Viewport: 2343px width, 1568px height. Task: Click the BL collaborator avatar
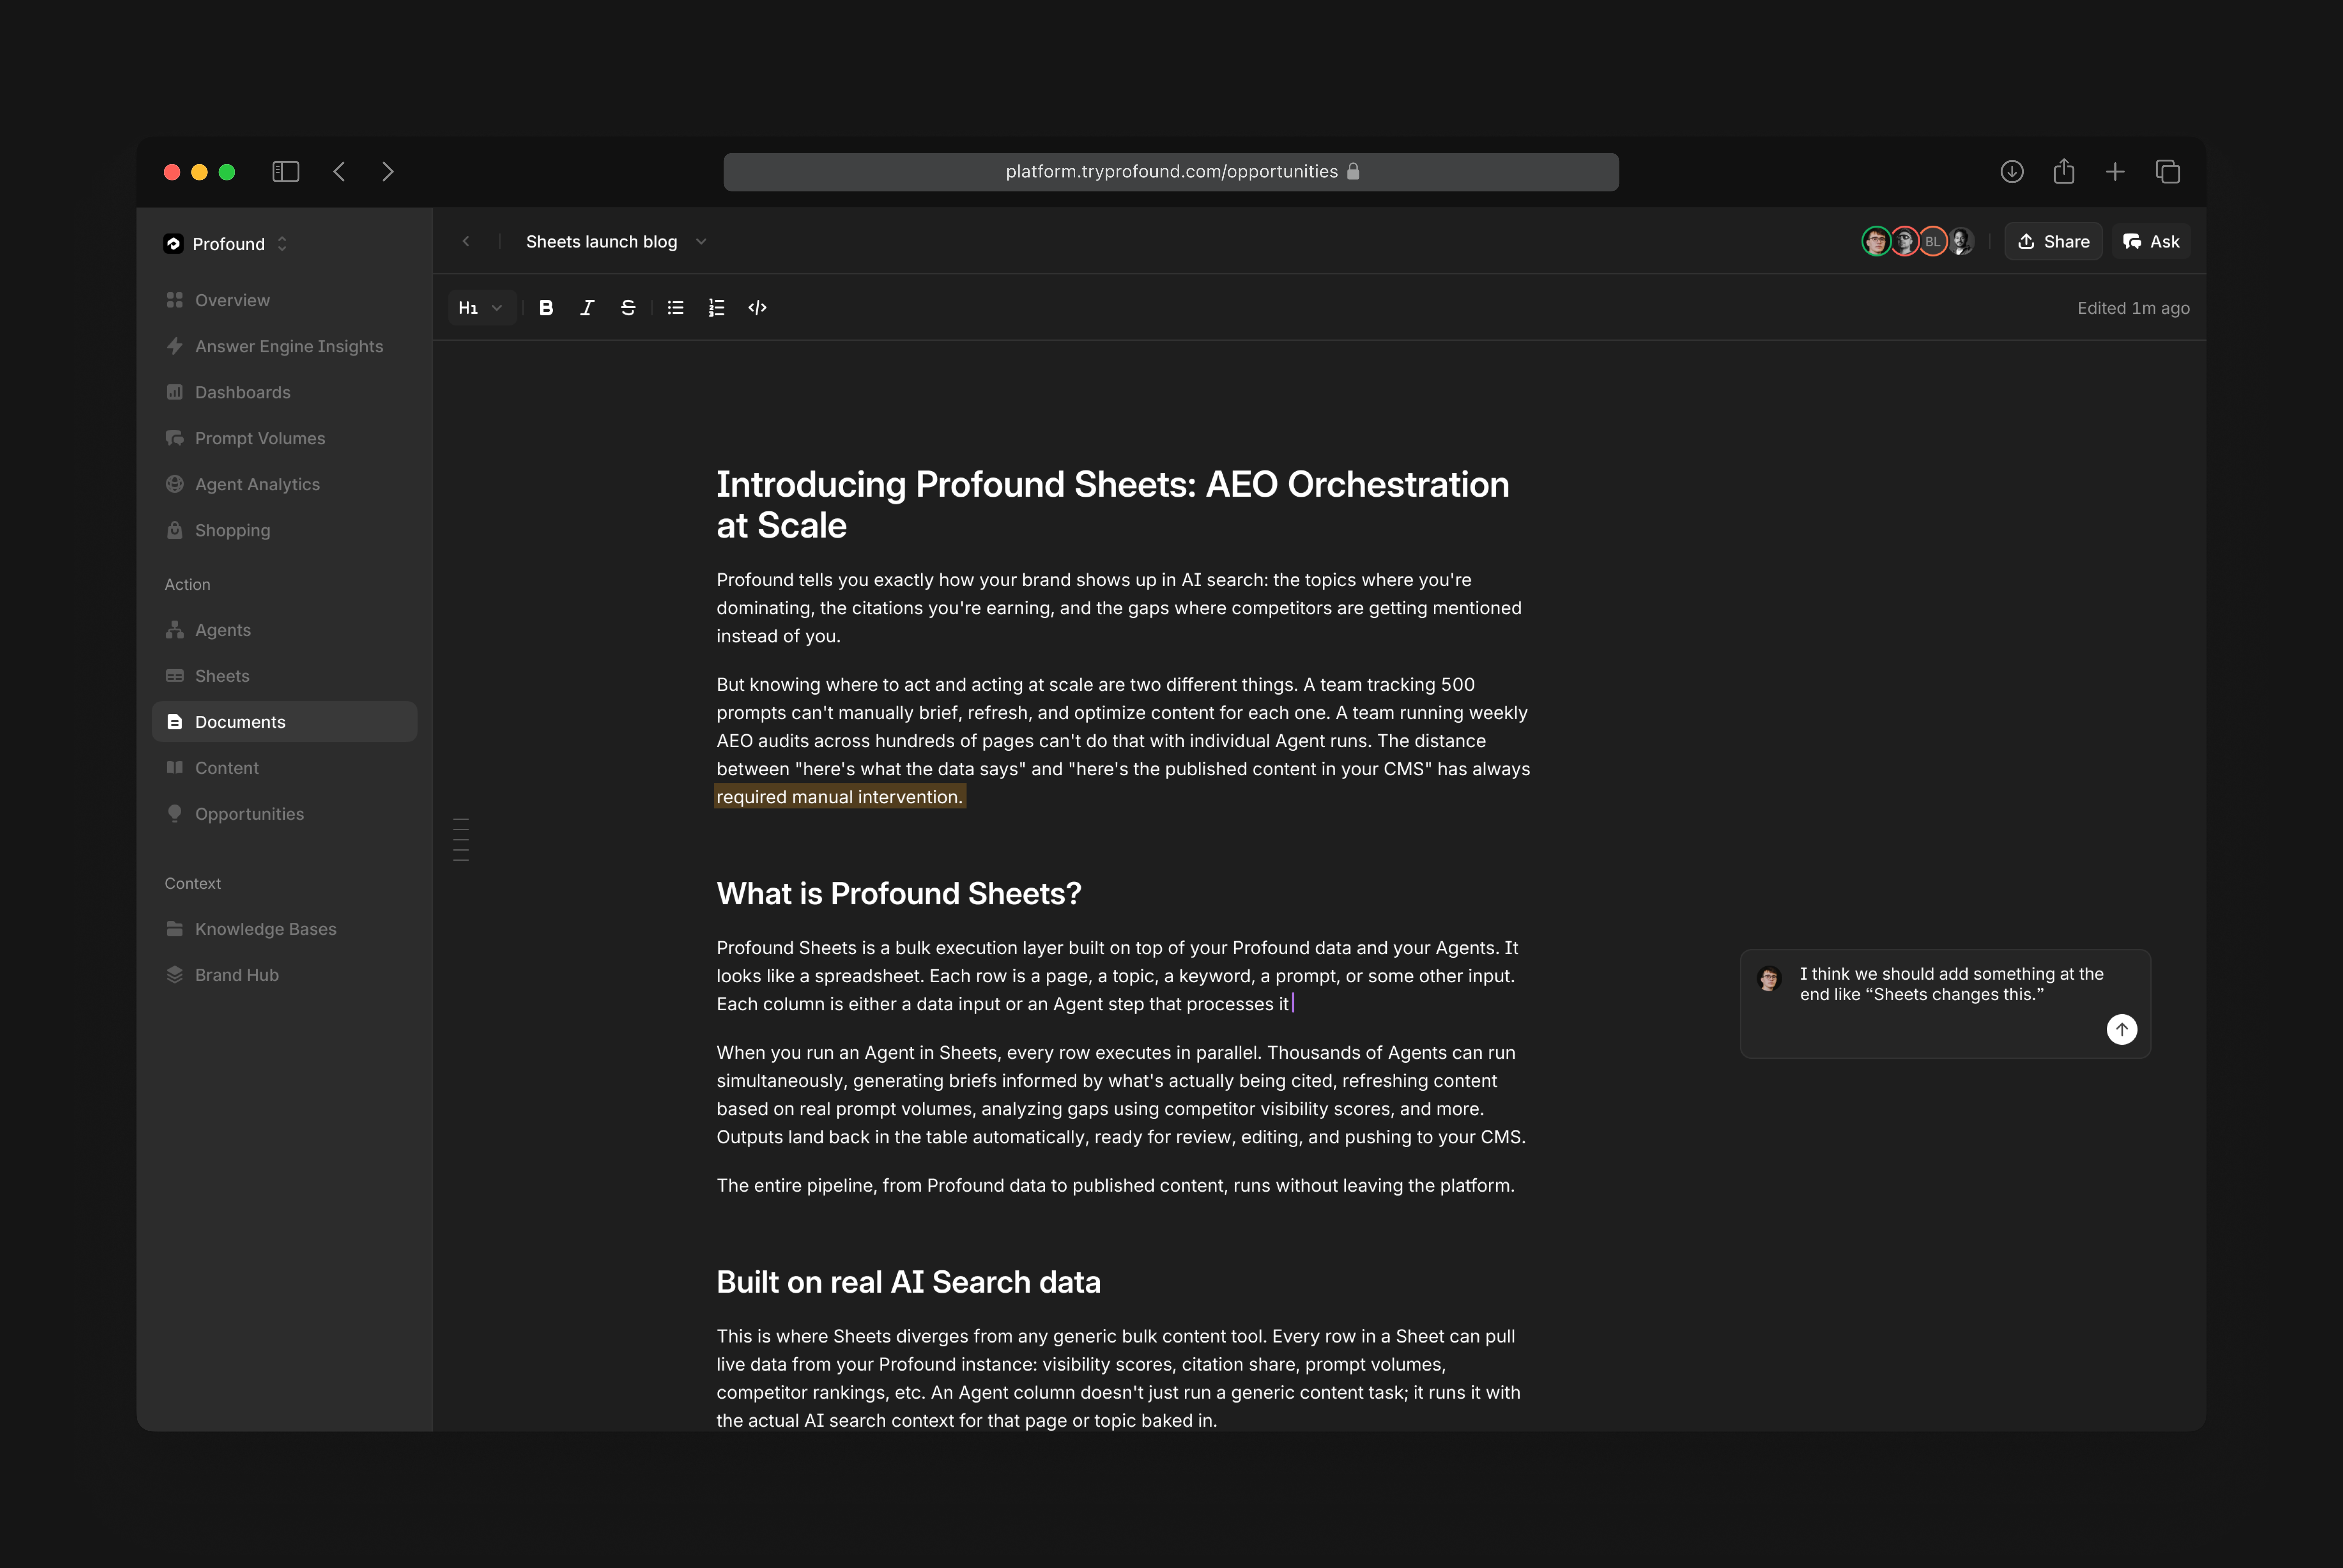(x=1933, y=242)
